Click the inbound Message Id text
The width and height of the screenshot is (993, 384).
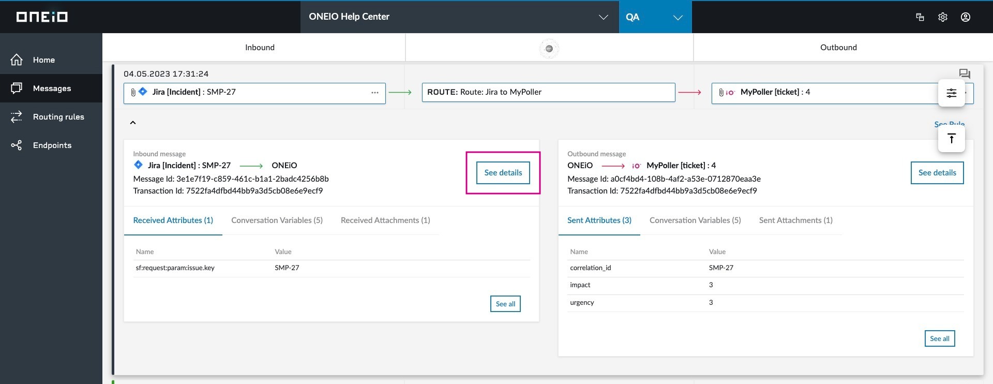(x=231, y=179)
